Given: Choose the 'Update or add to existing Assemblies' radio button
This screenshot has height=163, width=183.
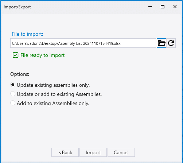Looking at the screenshot, I should pyautogui.click(x=13, y=94).
